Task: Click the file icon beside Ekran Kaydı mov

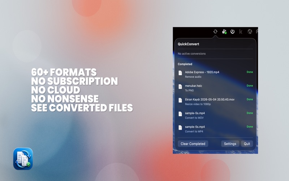Action: pyautogui.click(x=180, y=100)
